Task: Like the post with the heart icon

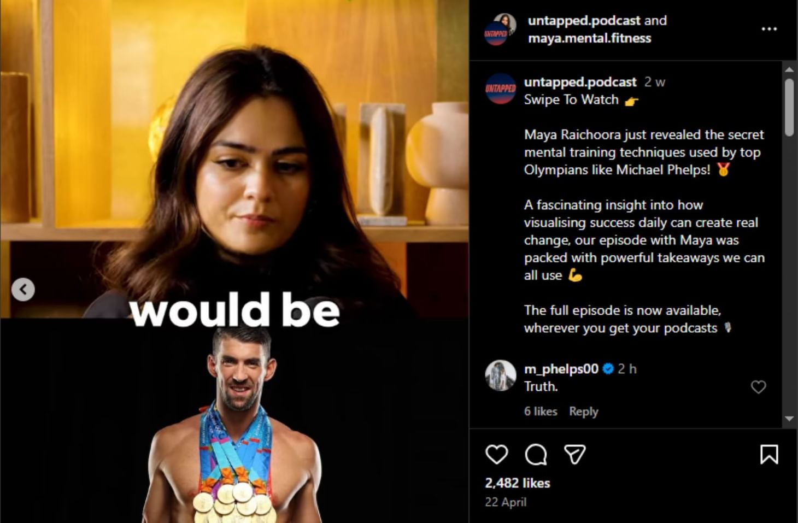Action: [496, 454]
